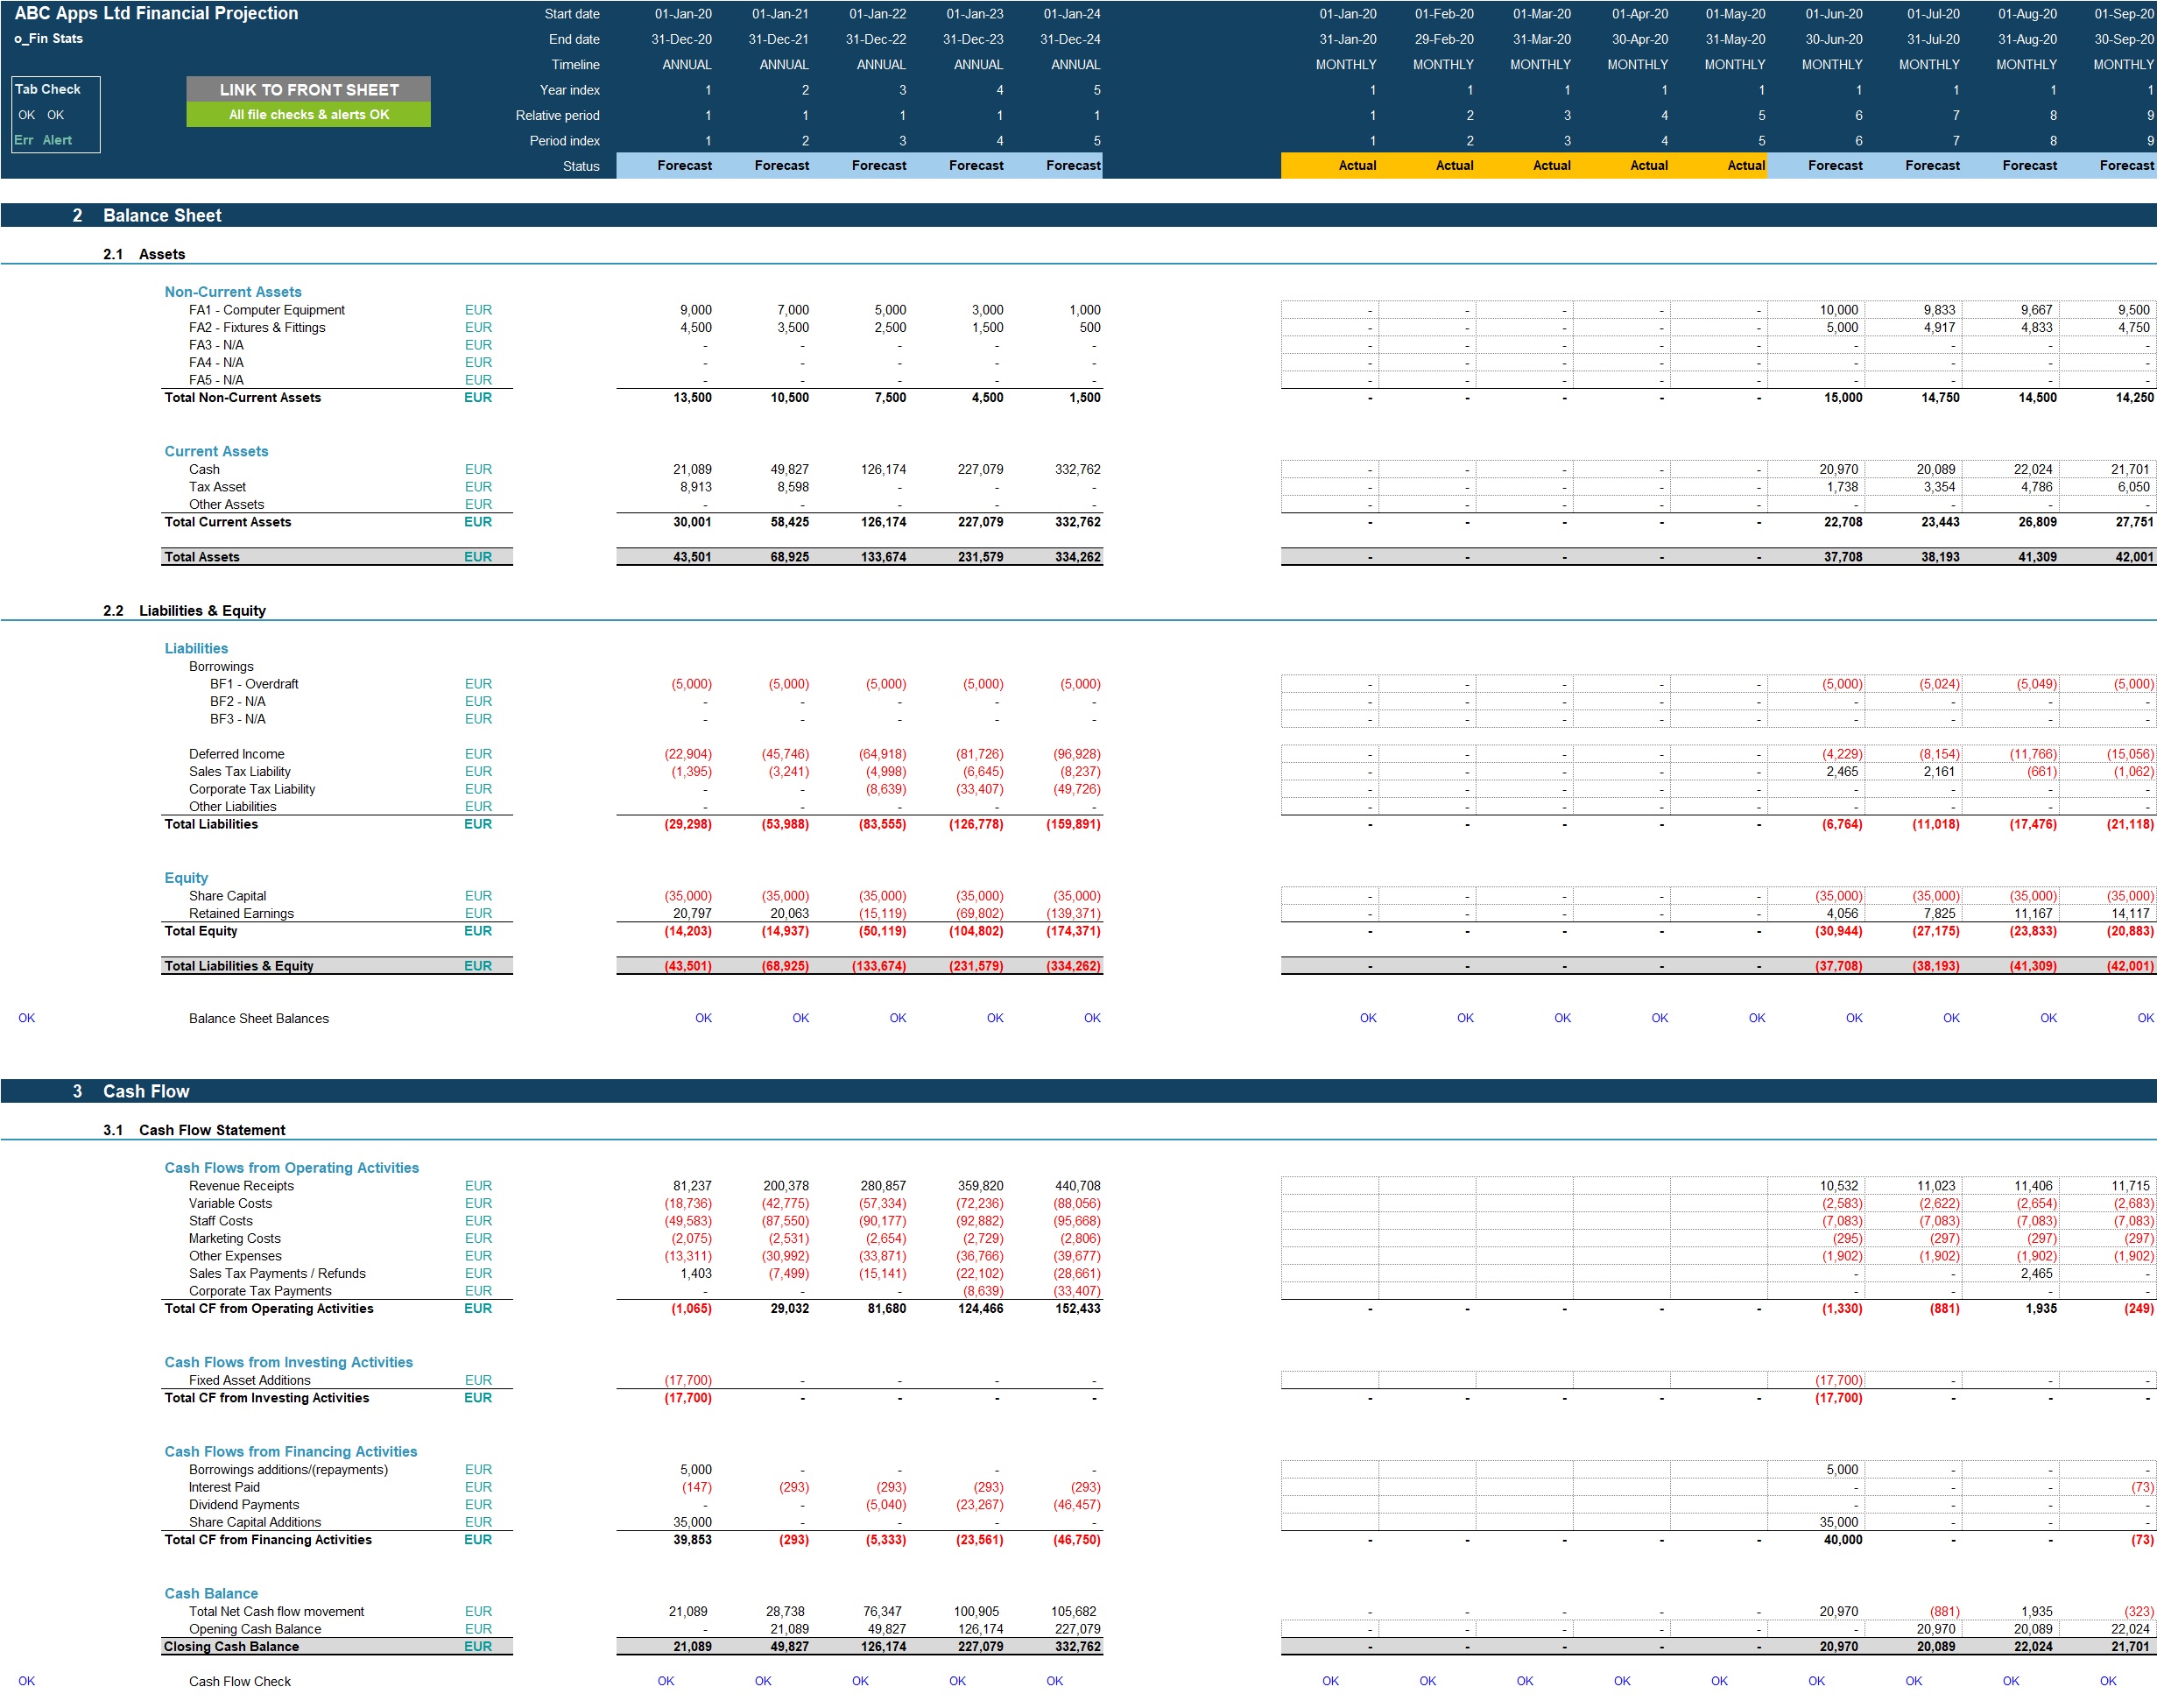
Task: Click the 'Tab Check' box label
Action: (47, 89)
